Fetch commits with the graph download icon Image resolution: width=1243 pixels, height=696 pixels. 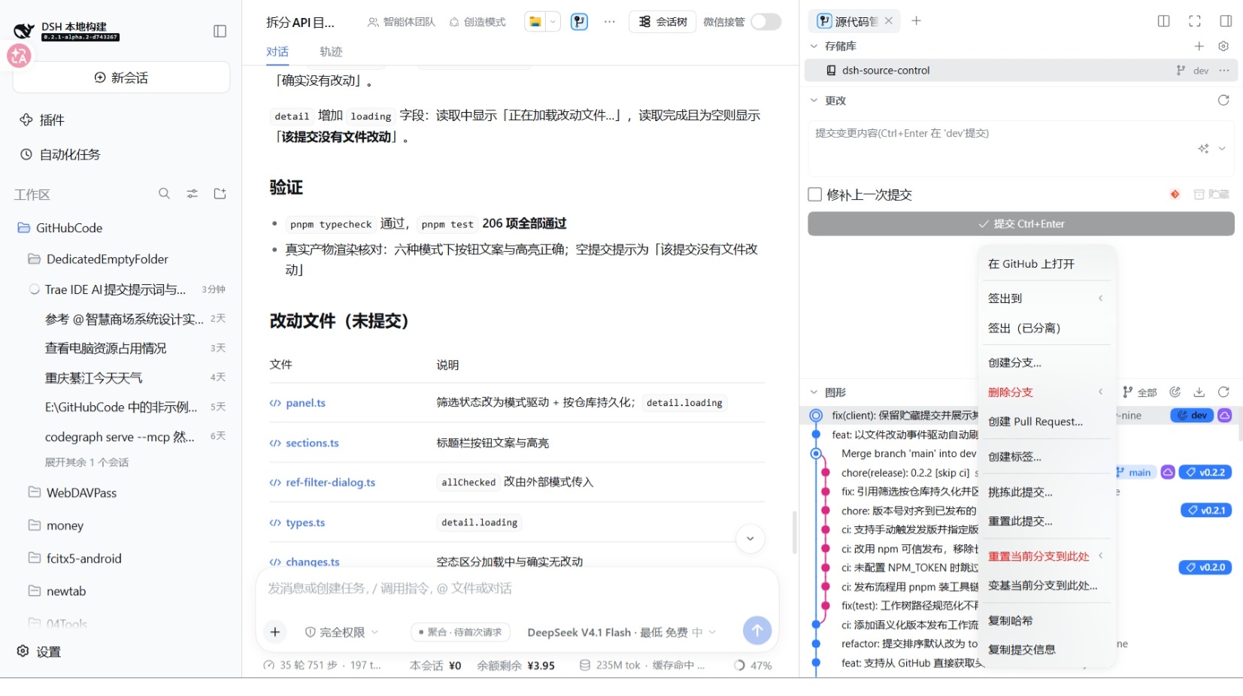tap(1199, 392)
